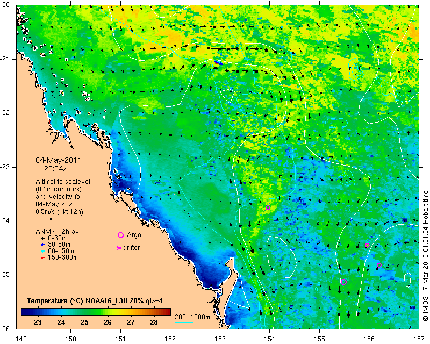This screenshot has height=344, width=430.
Task: Click longitude axis label 154
Action: (270, 339)
